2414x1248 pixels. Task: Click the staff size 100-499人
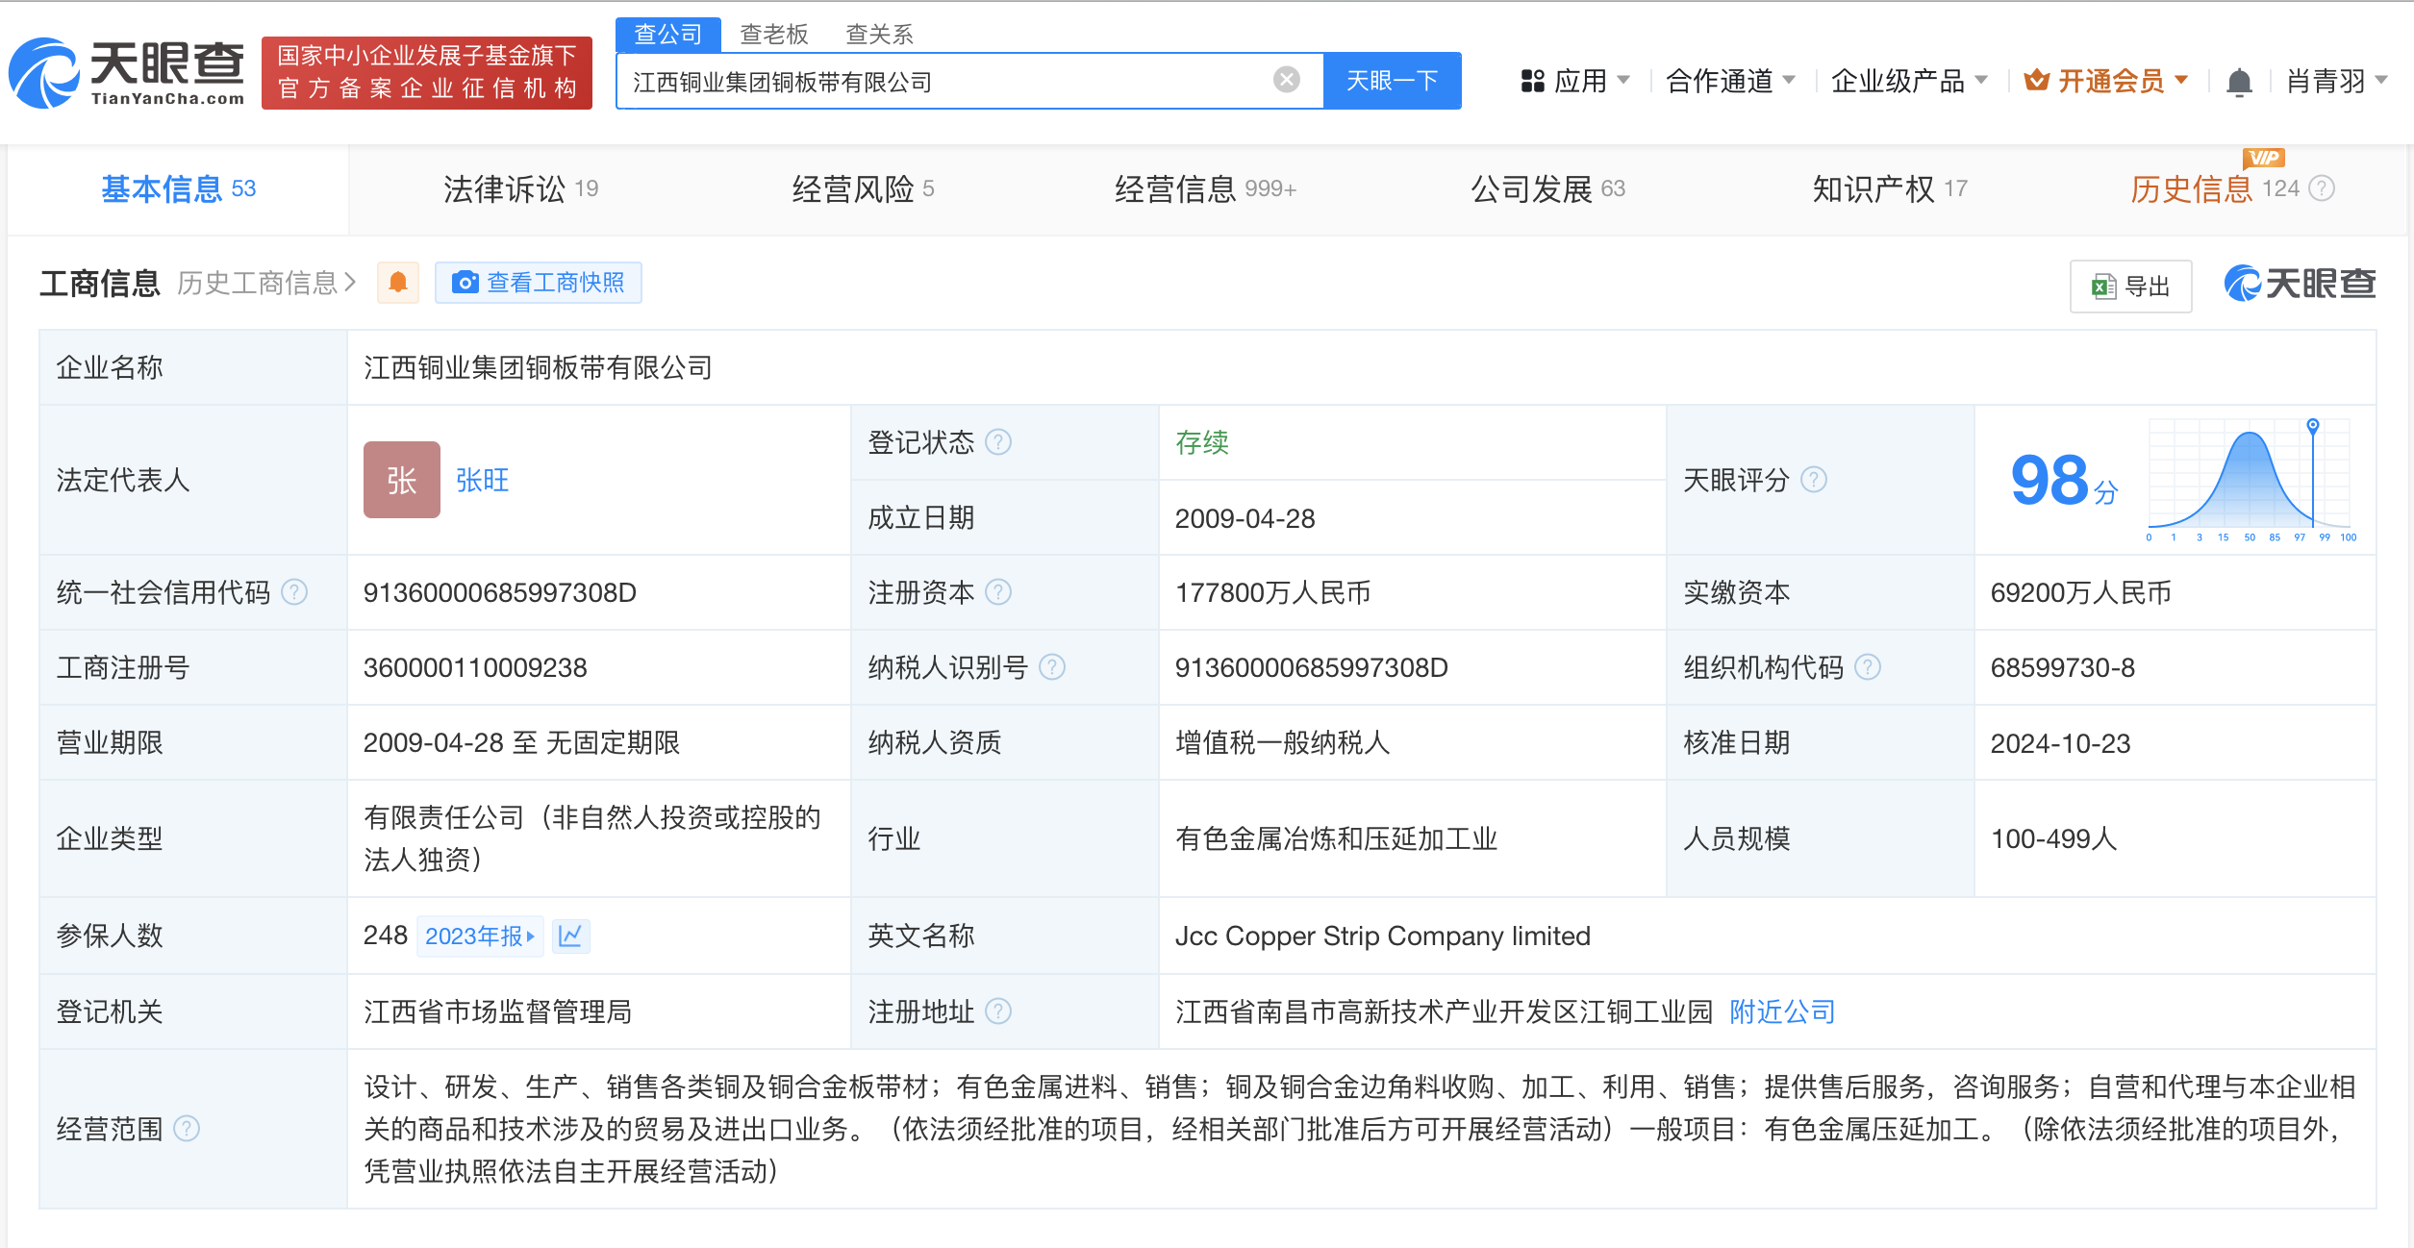[2054, 838]
